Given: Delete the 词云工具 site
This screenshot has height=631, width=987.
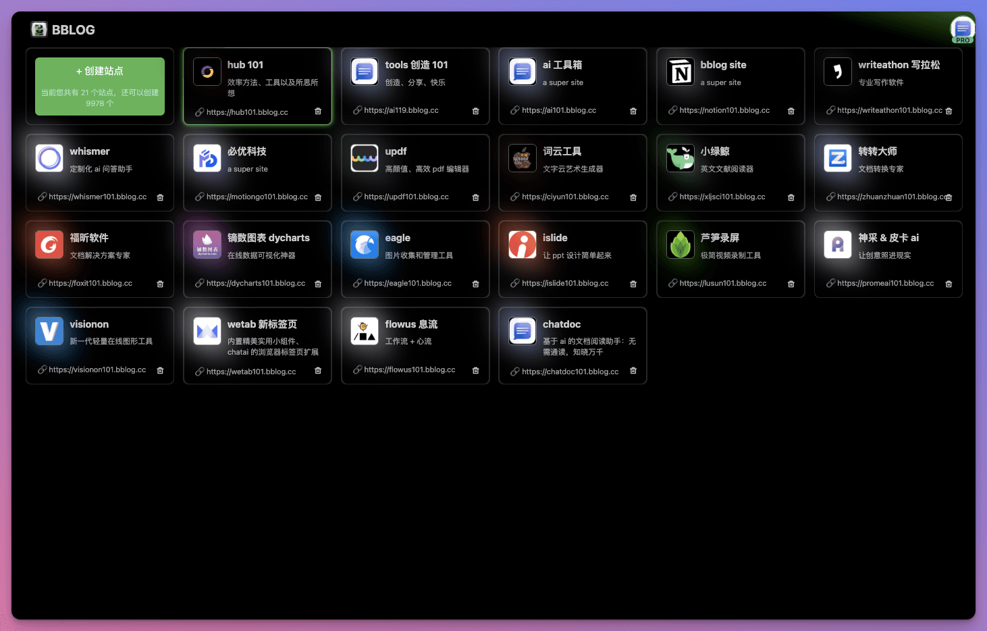Looking at the screenshot, I should coord(633,197).
